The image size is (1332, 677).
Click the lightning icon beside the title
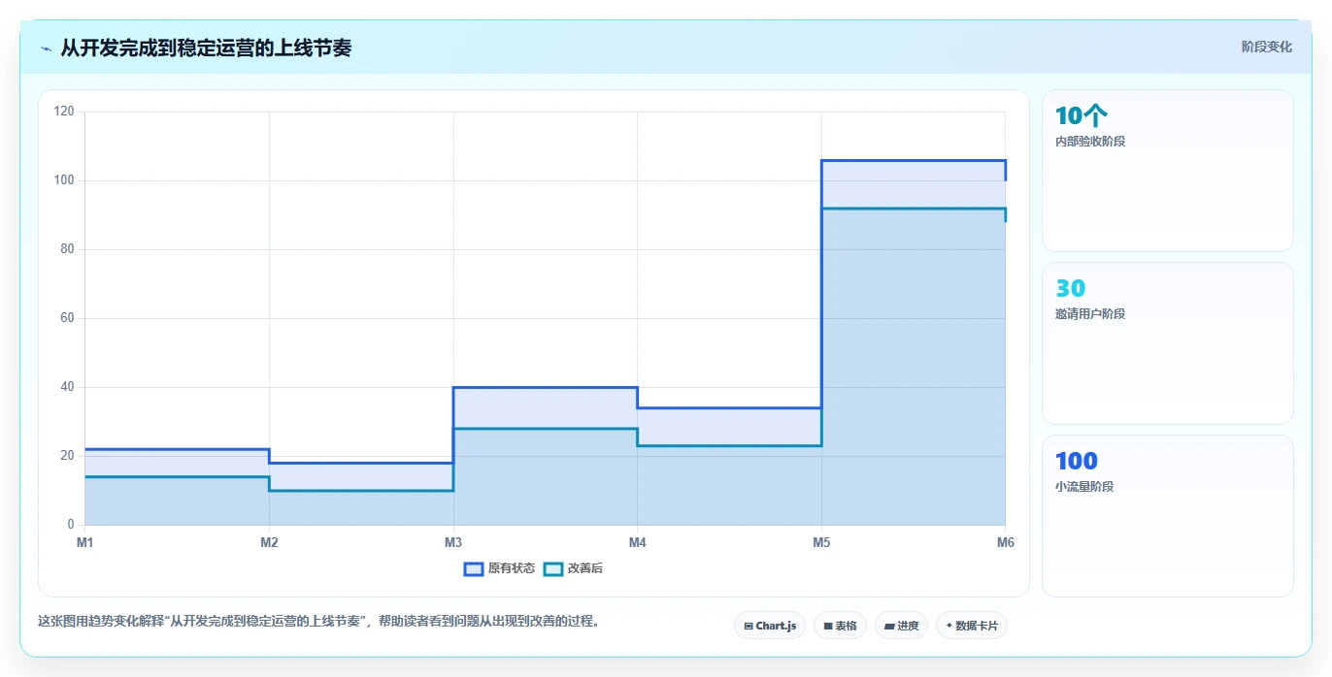[x=46, y=48]
